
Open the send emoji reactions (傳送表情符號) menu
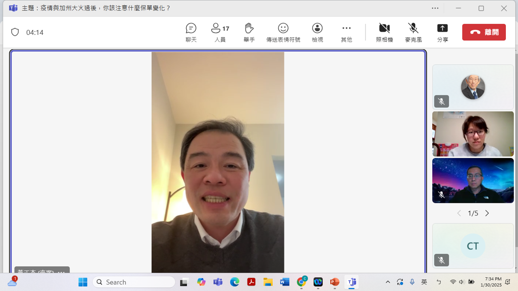pyautogui.click(x=283, y=32)
